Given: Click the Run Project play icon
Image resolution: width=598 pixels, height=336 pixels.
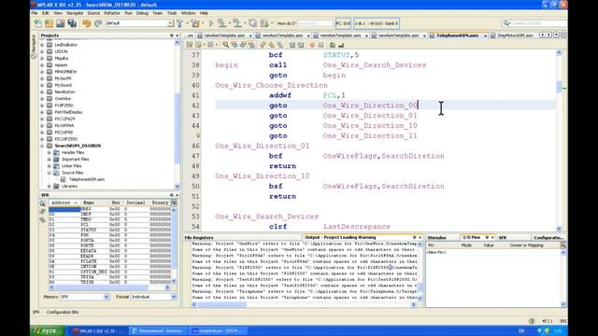Looking at the screenshot, I should [x=211, y=23].
